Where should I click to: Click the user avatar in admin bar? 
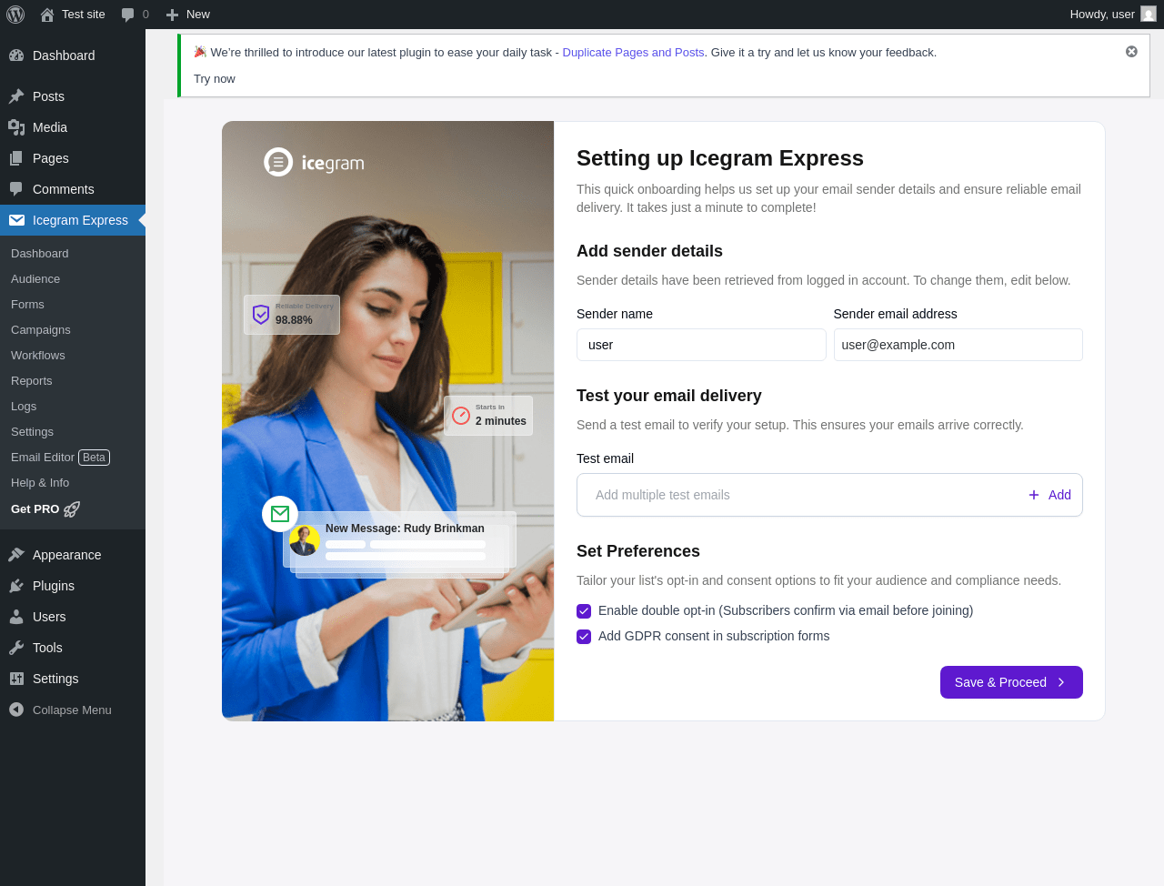[1149, 15]
